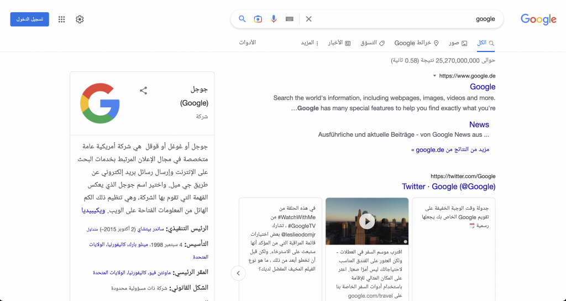Screen dimensions: 566x301
Task: Click the https://twitter.com/Google URL text
Action: point(463,177)
